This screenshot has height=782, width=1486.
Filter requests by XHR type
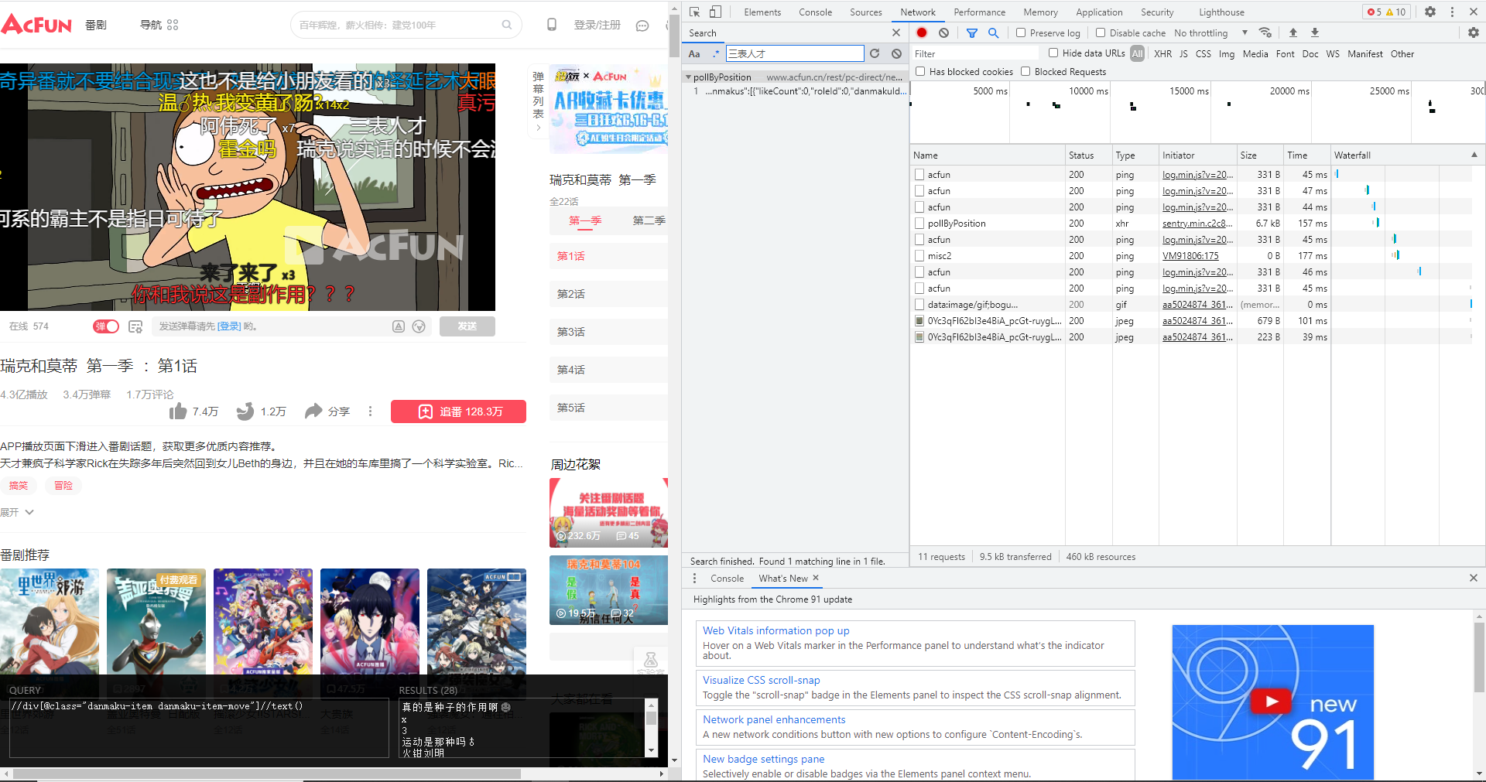point(1162,53)
